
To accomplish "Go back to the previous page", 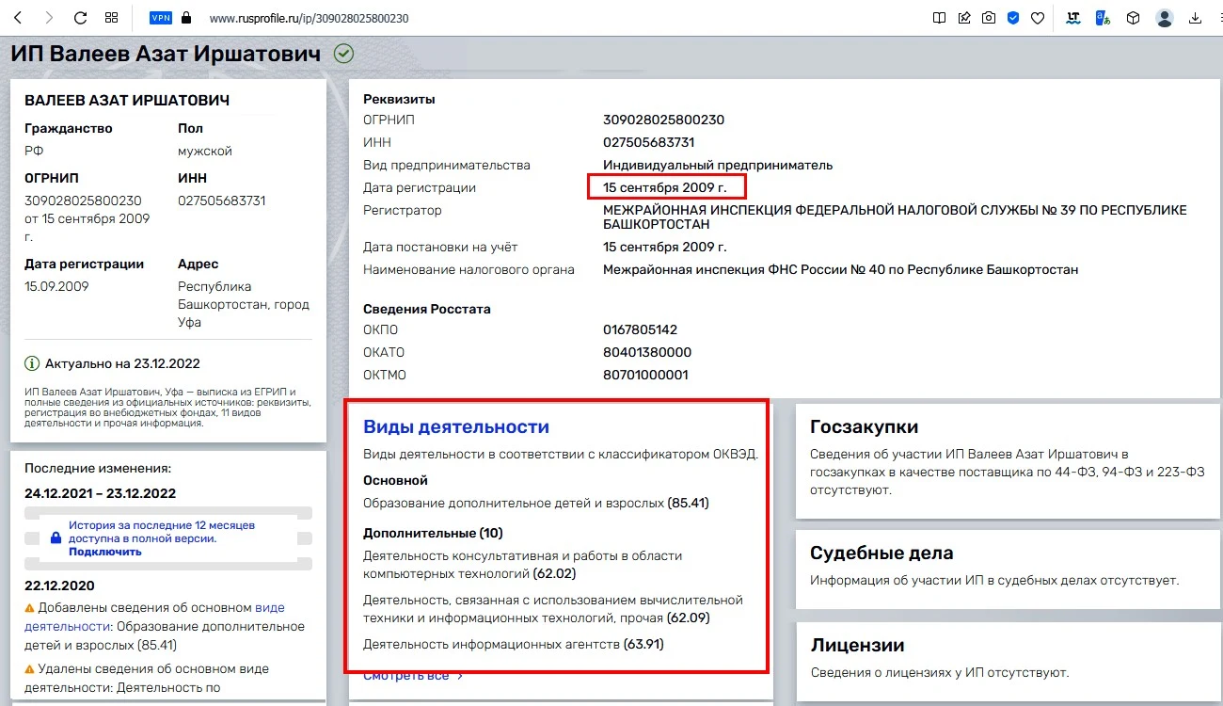I will point(19,18).
